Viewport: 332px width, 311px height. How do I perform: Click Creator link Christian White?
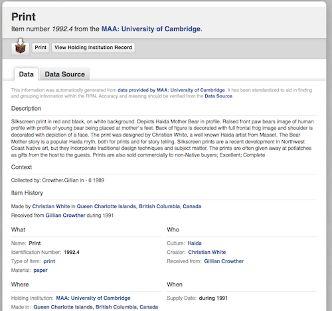pos(207,252)
